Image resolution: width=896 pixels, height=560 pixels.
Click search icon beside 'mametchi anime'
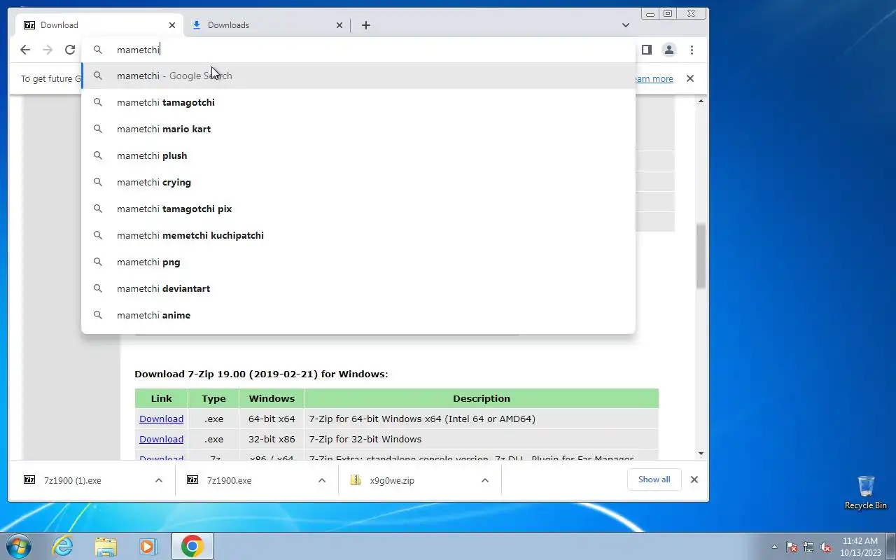[98, 315]
